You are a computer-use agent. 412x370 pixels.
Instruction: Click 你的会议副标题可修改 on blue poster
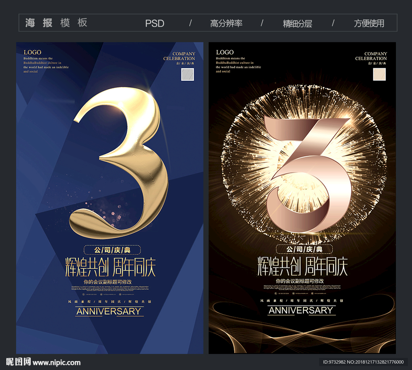click(107, 282)
